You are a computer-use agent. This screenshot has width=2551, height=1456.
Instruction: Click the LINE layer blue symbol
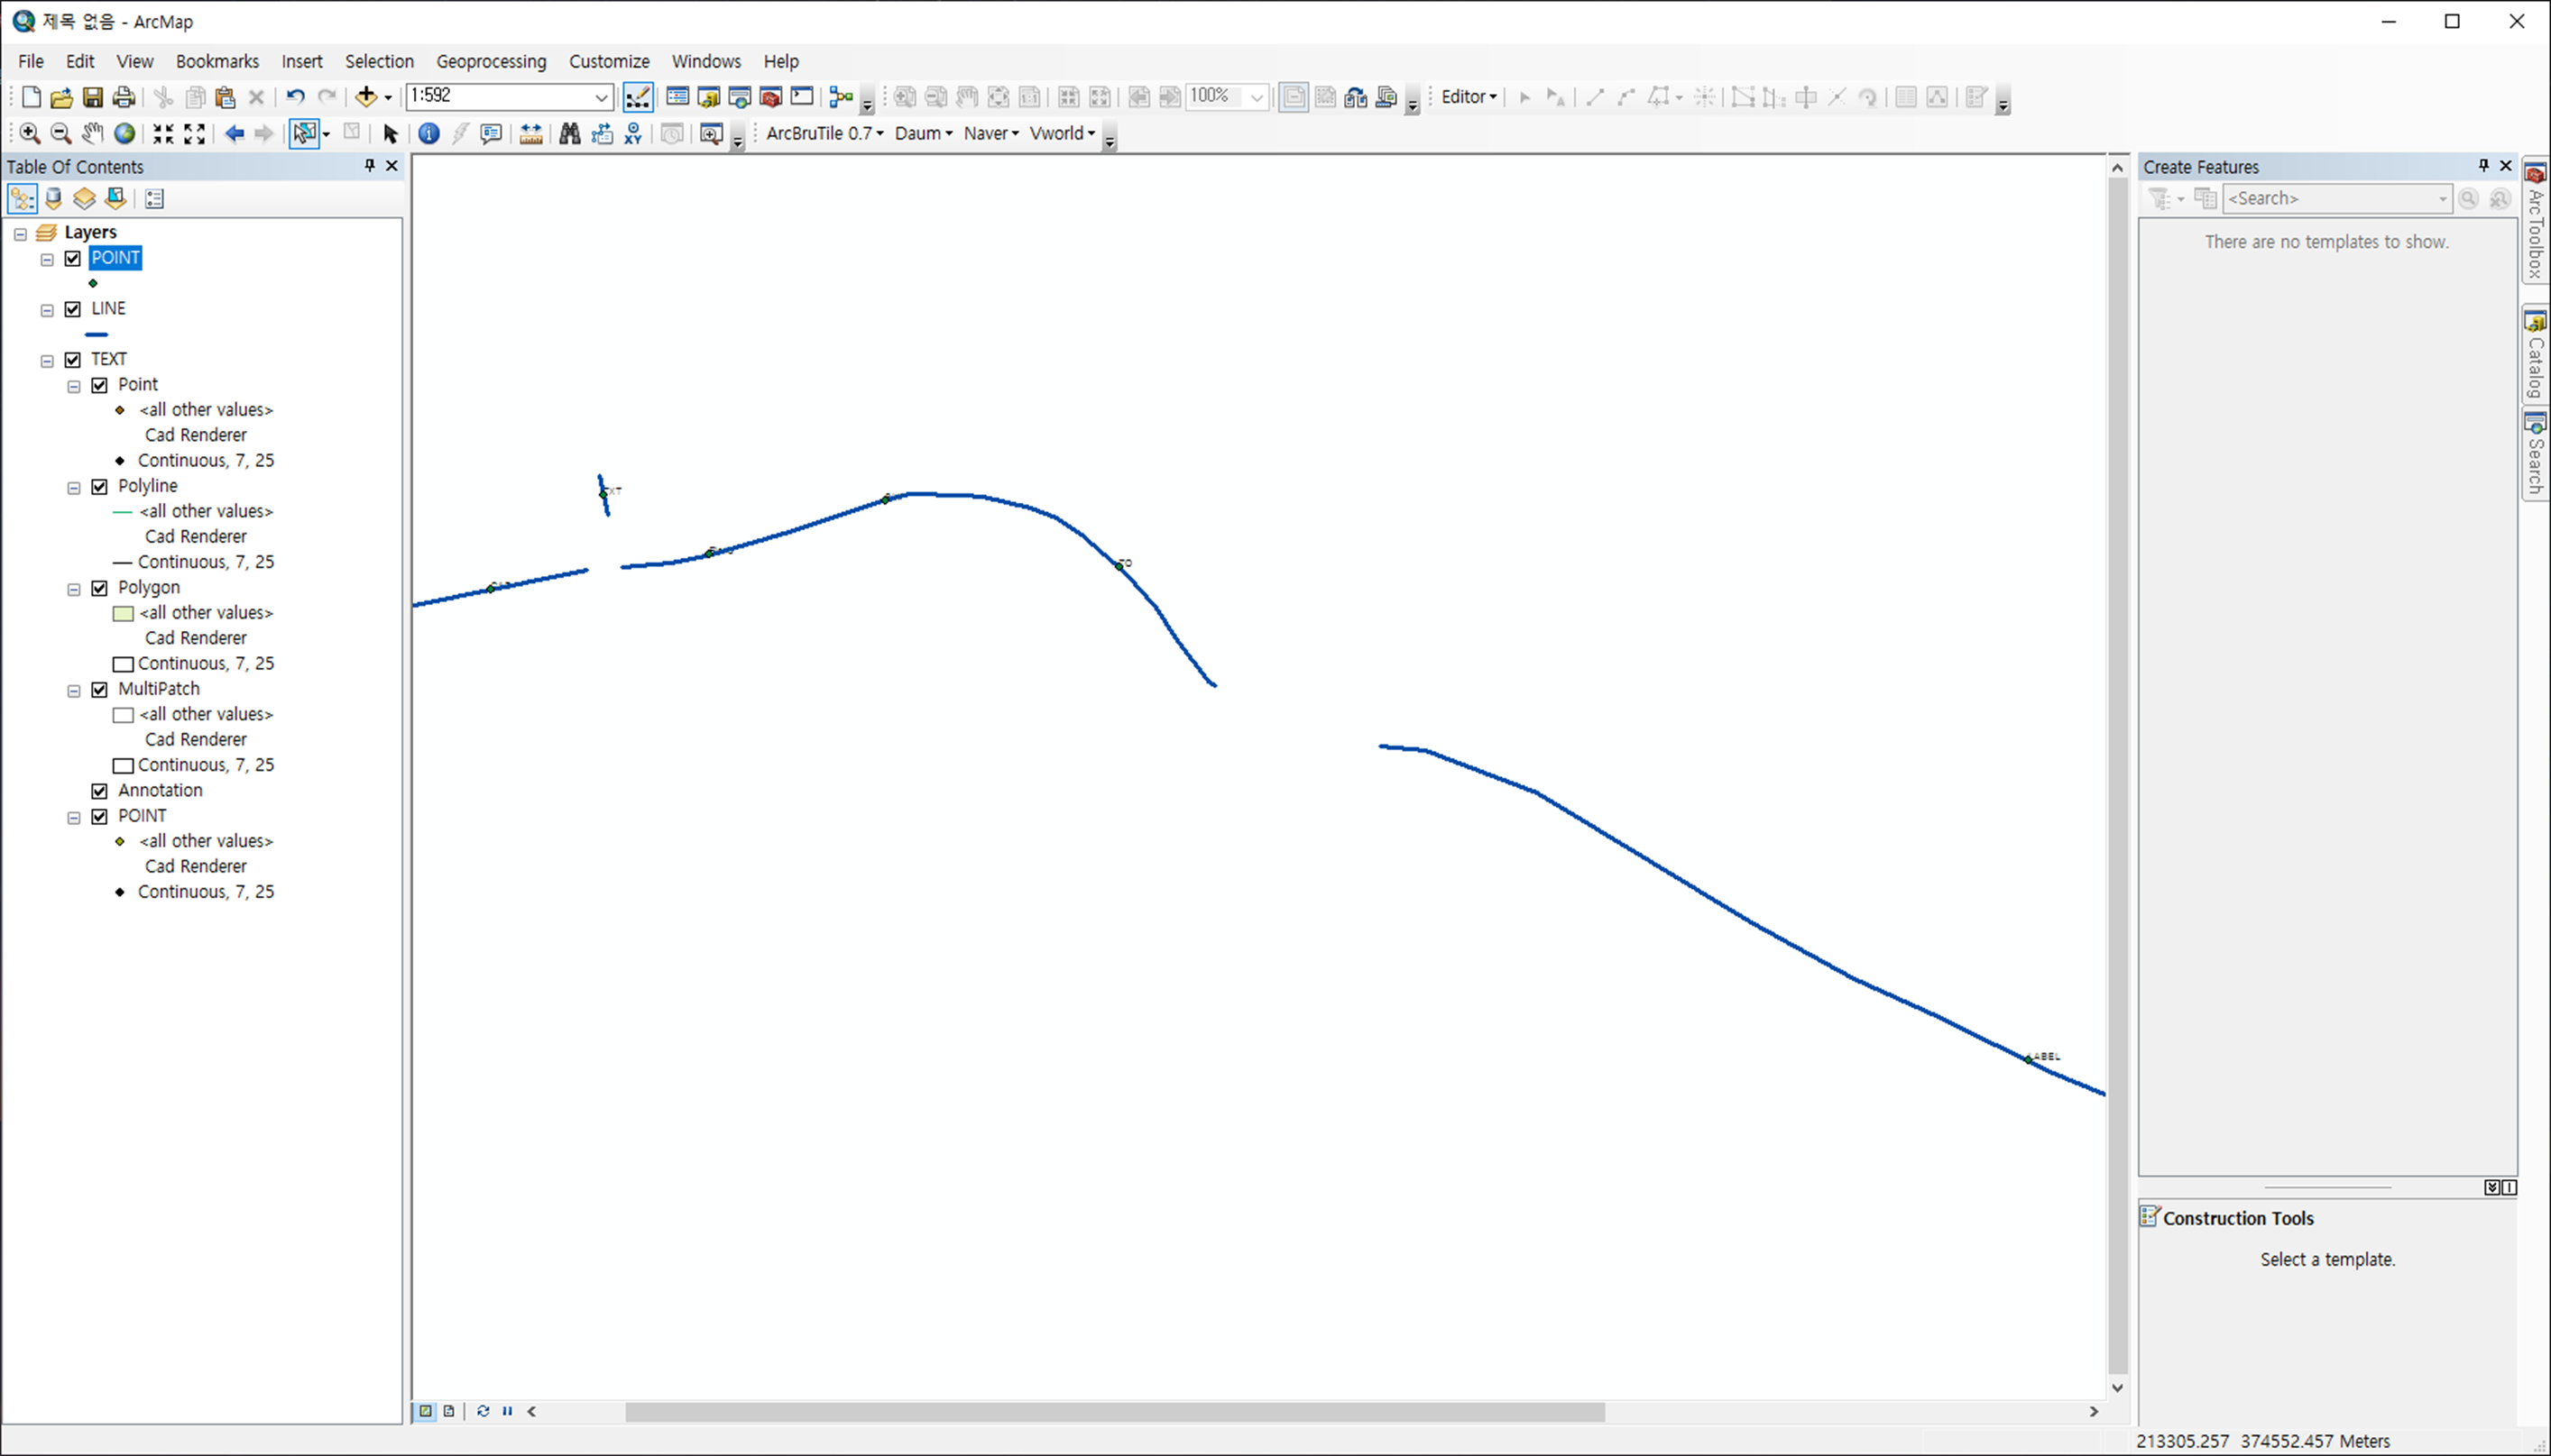(97, 334)
